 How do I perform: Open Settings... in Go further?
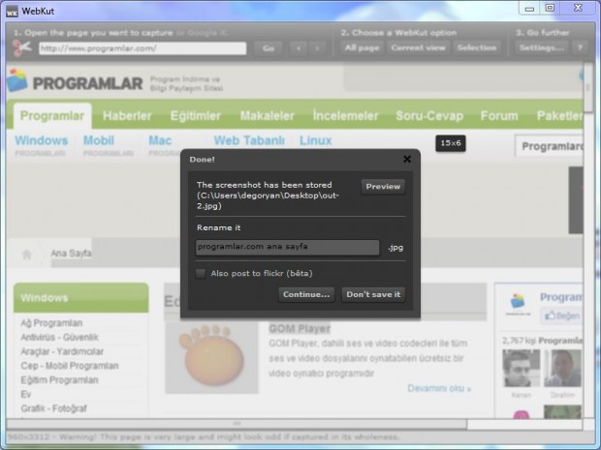click(542, 47)
